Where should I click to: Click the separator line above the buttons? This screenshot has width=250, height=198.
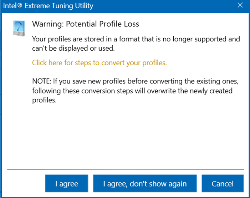126,169
